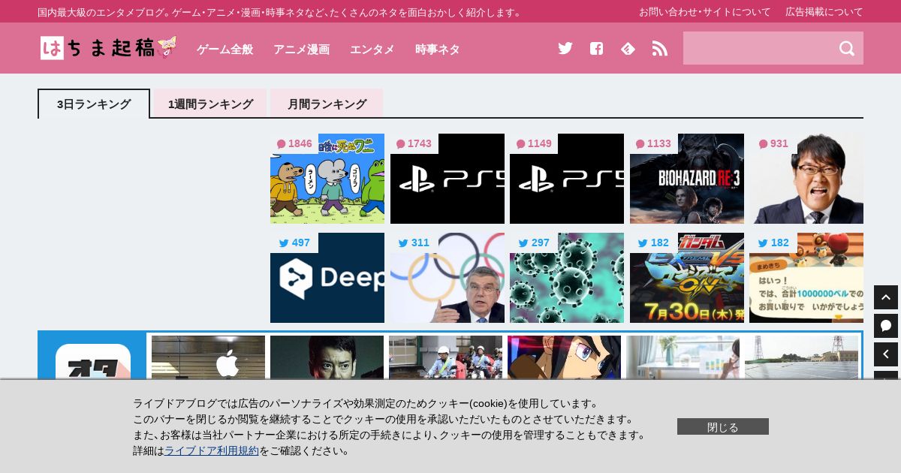
Task: Open the BIOHAZARD RE:3 article thumbnail
Action: click(x=687, y=179)
